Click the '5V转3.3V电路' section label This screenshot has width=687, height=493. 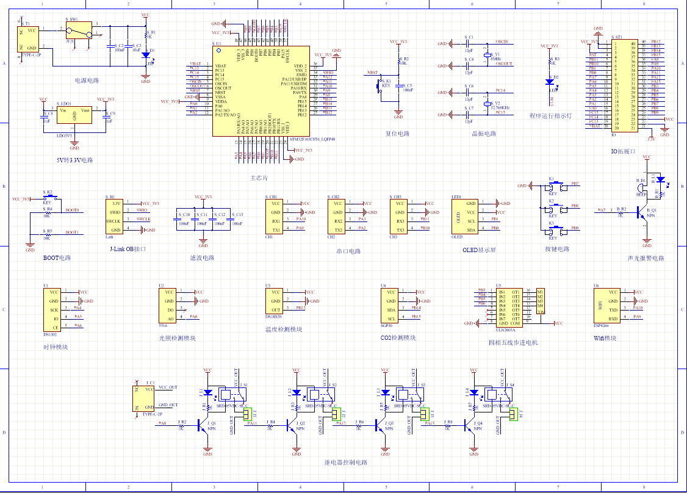coord(75,160)
